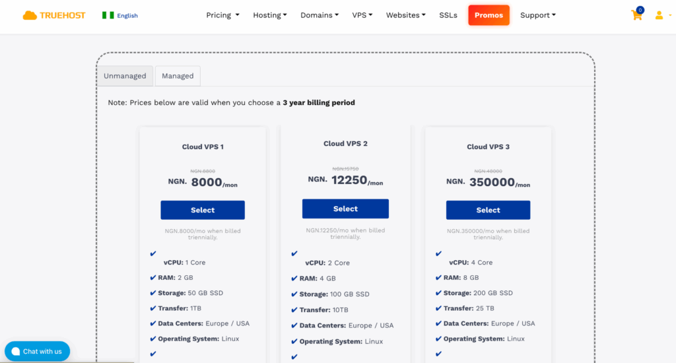Click the Cloud VPS 2 heading
Viewport: 676px width, 363px height.
(x=345, y=144)
